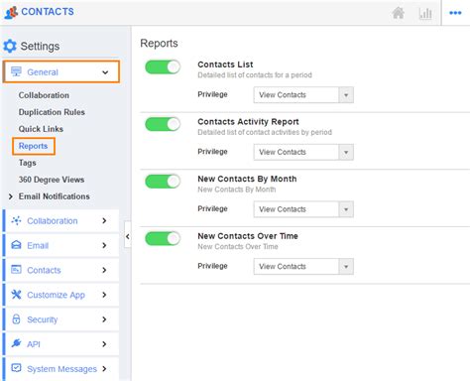The height and width of the screenshot is (381, 470).
Task: Click the Customize App tools icon
Action: click(x=16, y=294)
